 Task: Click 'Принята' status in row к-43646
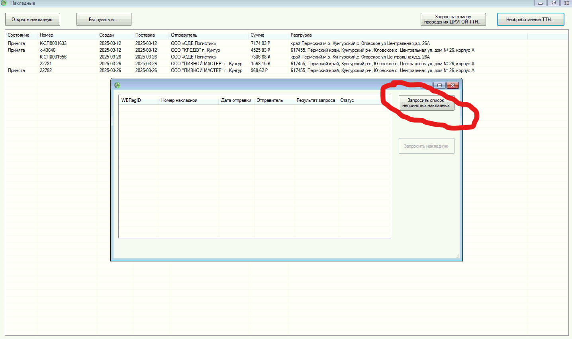pyautogui.click(x=16, y=50)
